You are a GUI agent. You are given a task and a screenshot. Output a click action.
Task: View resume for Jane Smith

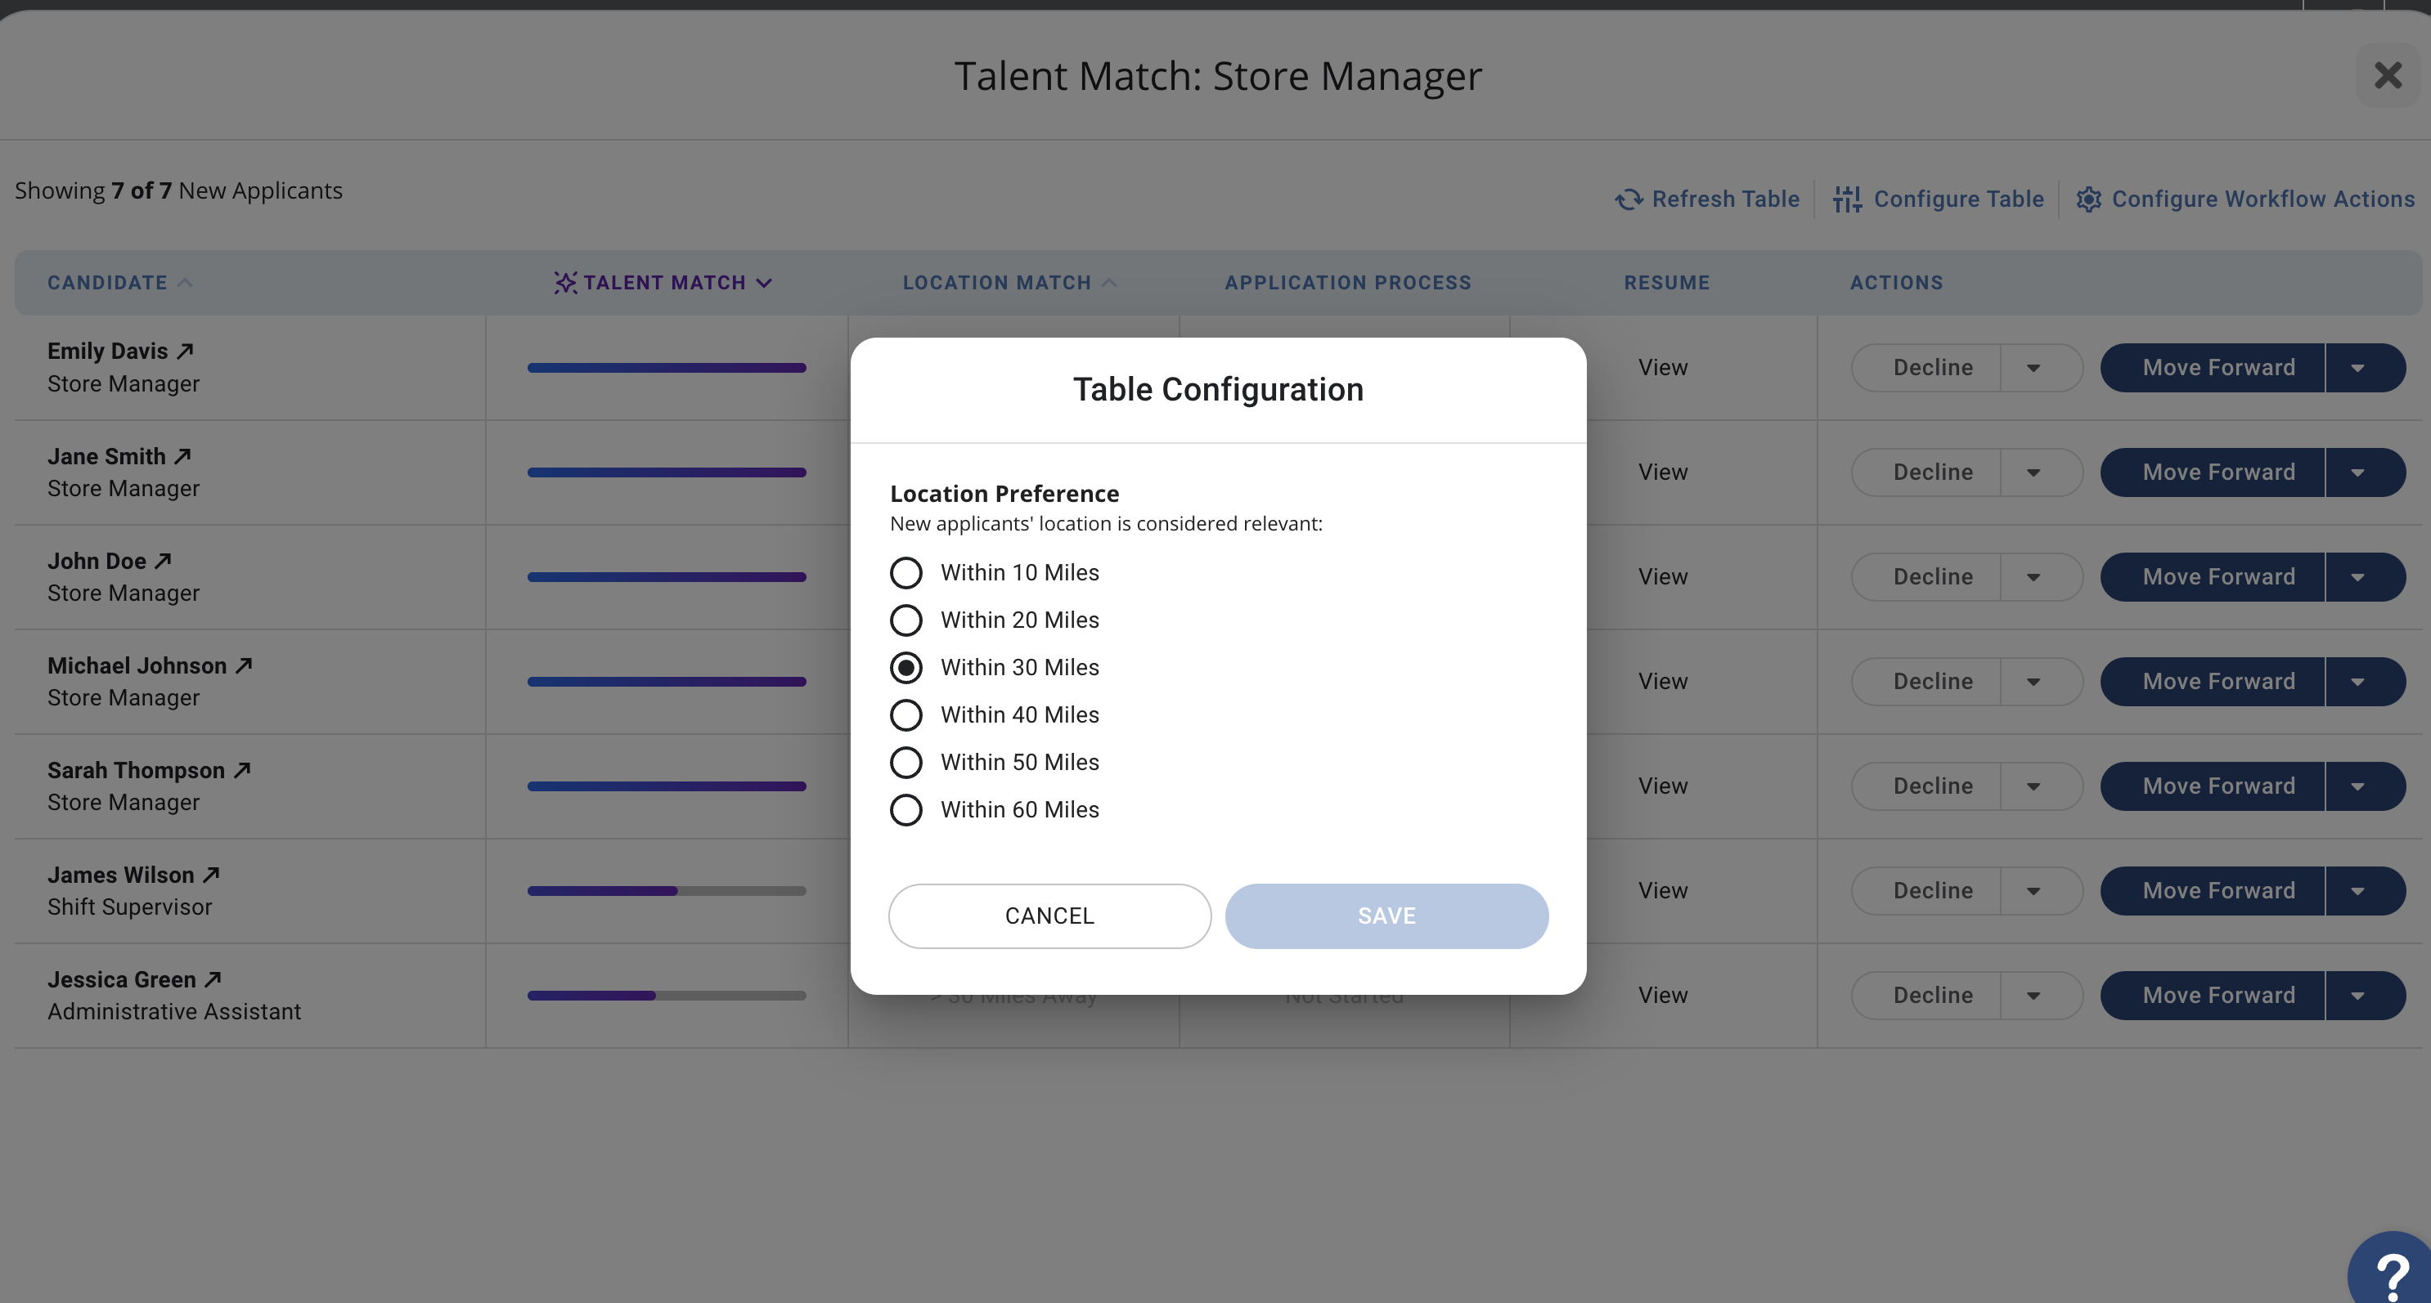1663,472
